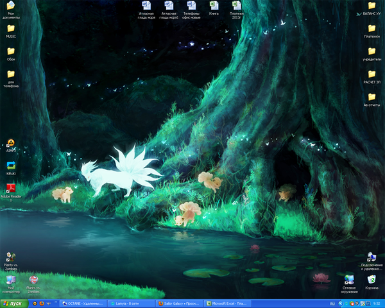Viewport: 385px width, 308px height.
Task: Select the РАСЧЕТ ЗП folder
Action: tap(372, 74)
